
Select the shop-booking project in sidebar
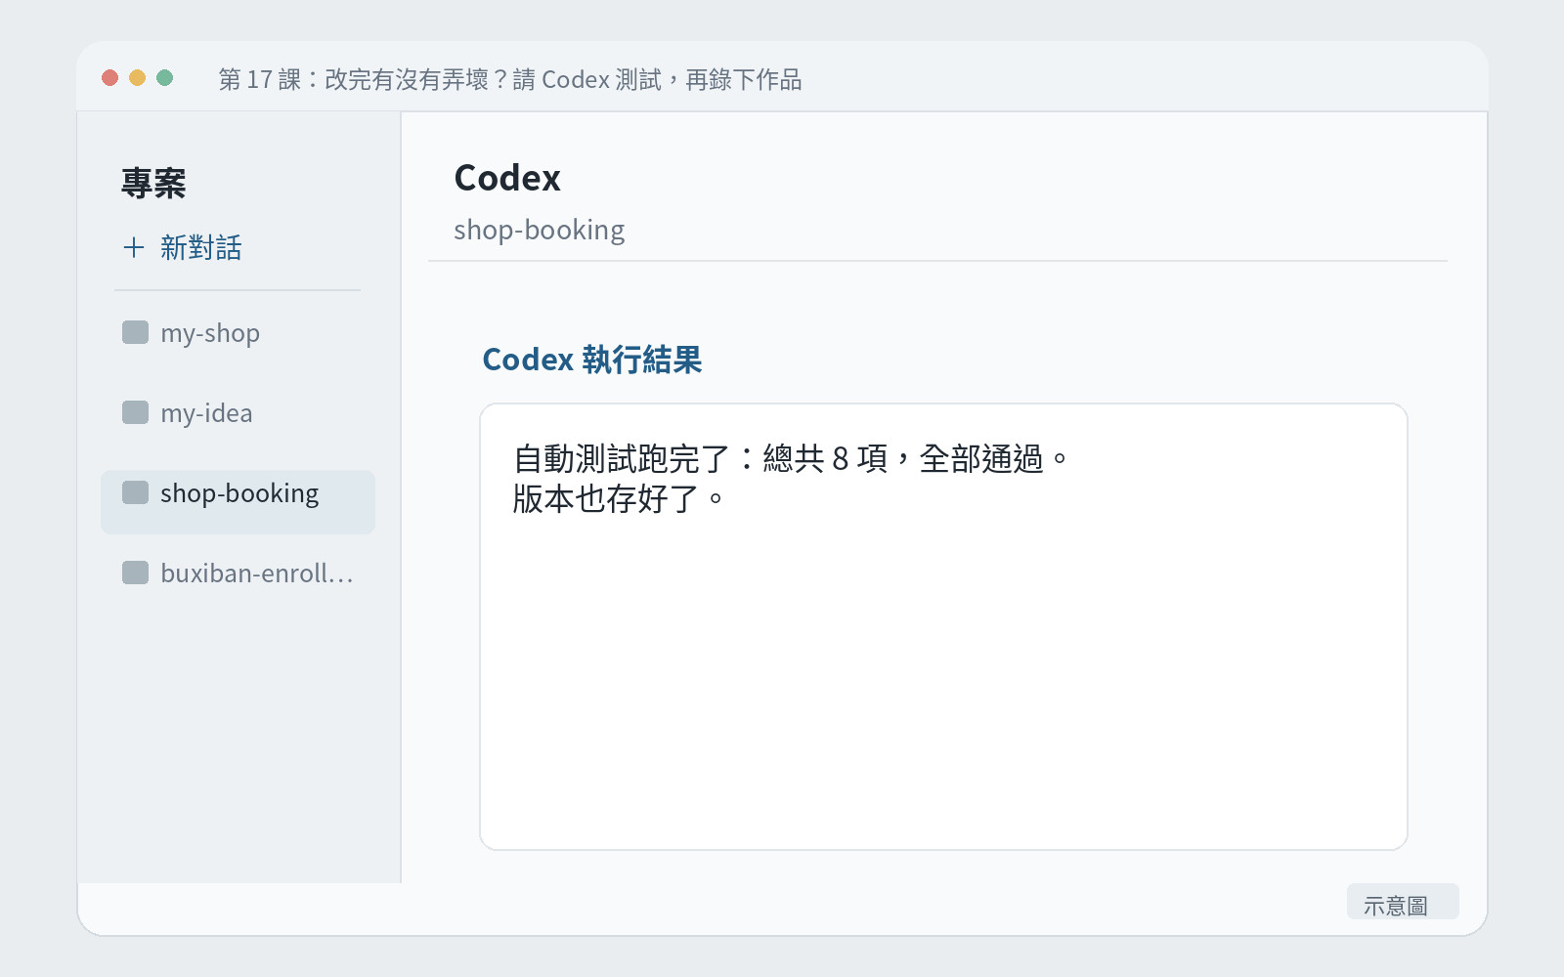(238, 502)
